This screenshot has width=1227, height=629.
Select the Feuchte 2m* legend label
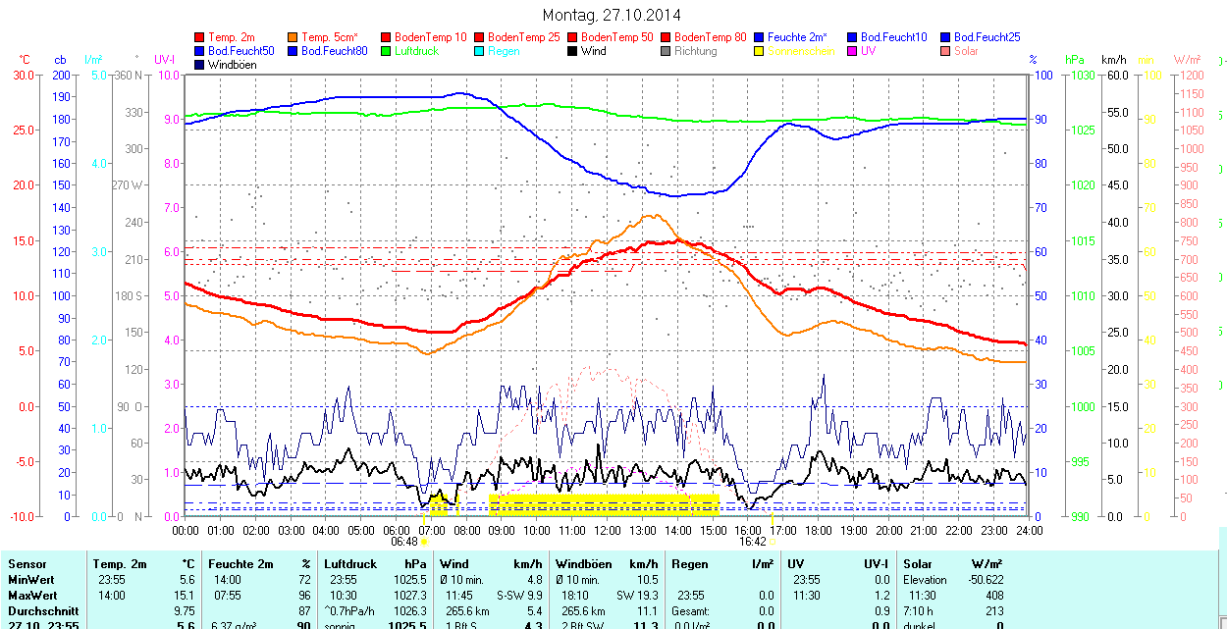(x=798, y=37)
